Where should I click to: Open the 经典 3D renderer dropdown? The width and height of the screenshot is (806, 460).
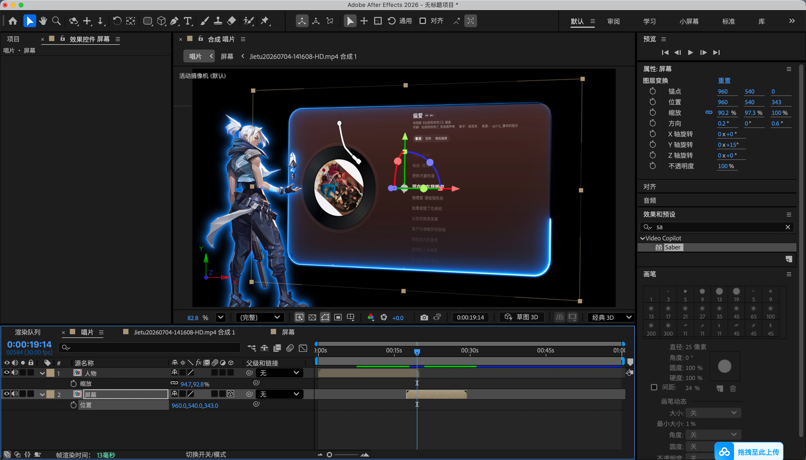611,317
